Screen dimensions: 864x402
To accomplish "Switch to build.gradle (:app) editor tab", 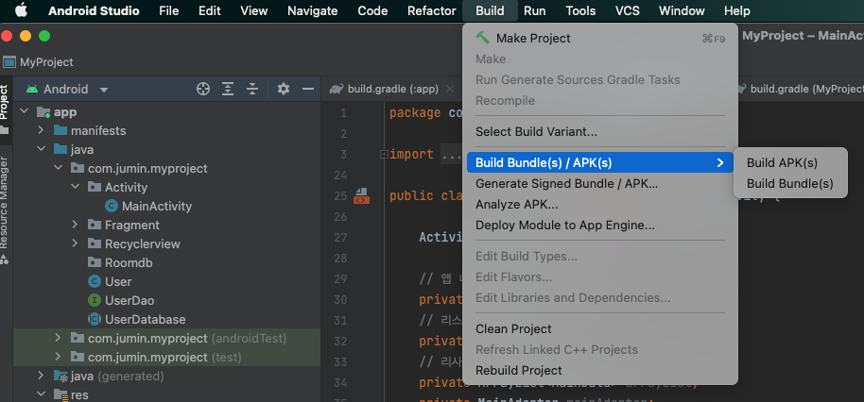I will (392, 89).
